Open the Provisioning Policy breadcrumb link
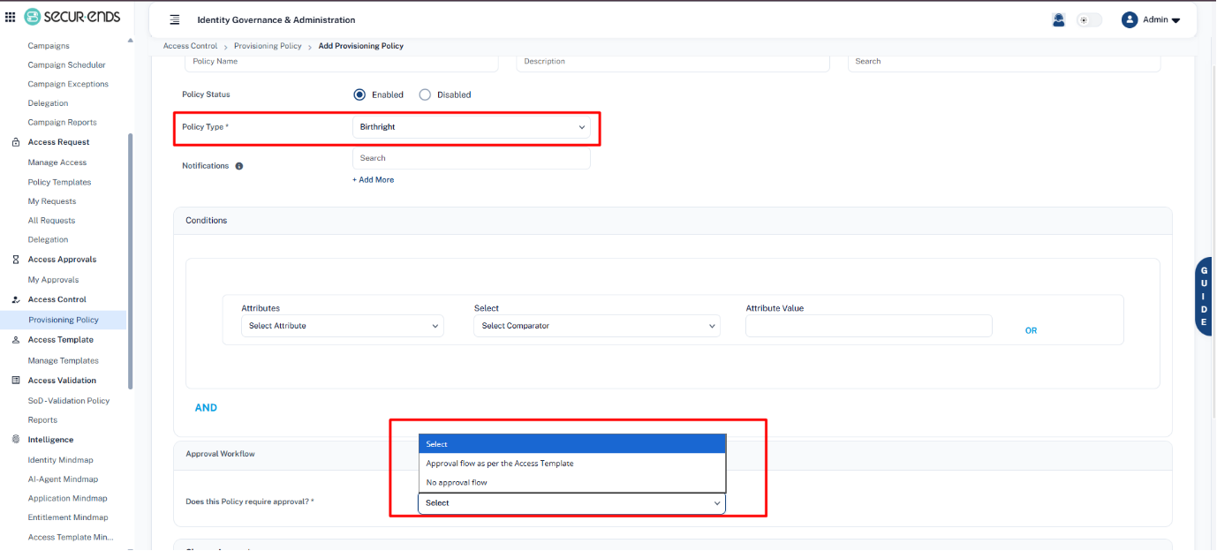The height and width of the screenshot is (551, 1217). tap(268, 46)
